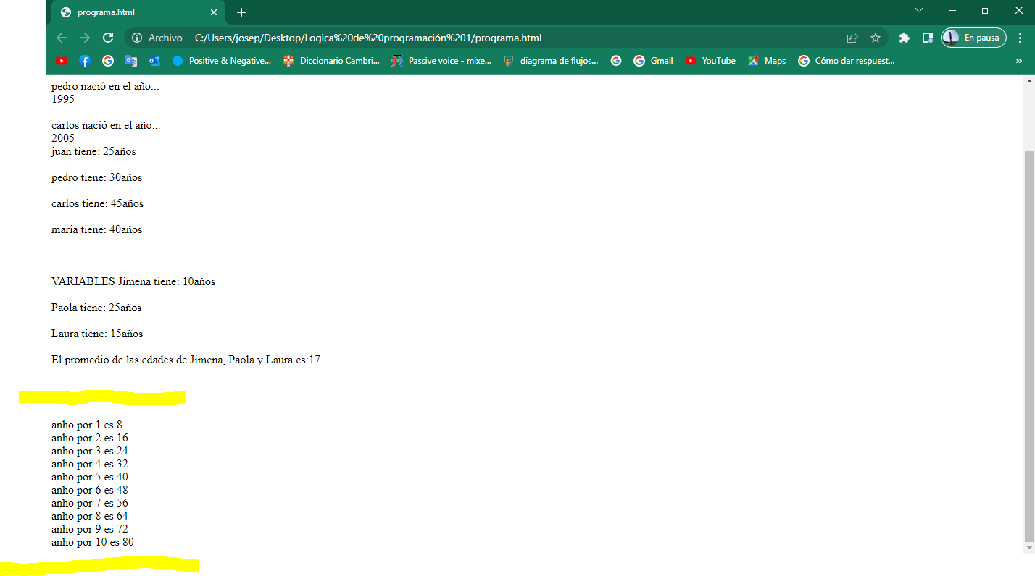This screenshot has width=1035, height=576.
Task: Click text "carlos tiene: 45años"
Action: pyautogui.click(x=97, y=203)
